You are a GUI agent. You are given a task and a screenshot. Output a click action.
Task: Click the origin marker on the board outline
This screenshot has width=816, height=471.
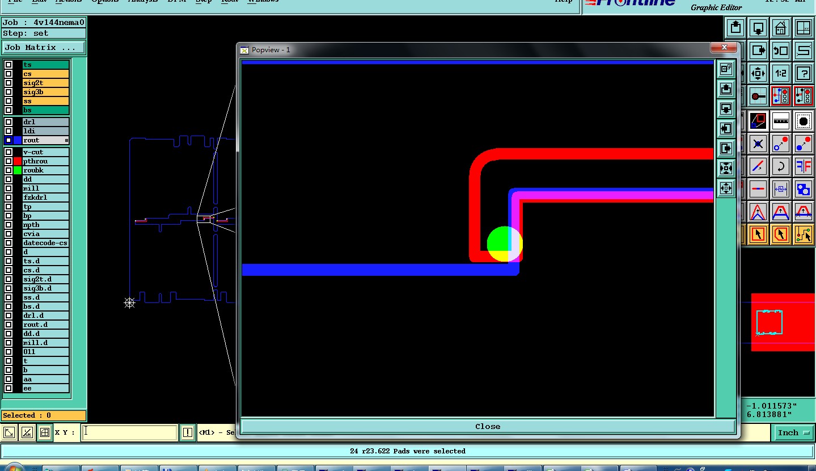point(129,303)
